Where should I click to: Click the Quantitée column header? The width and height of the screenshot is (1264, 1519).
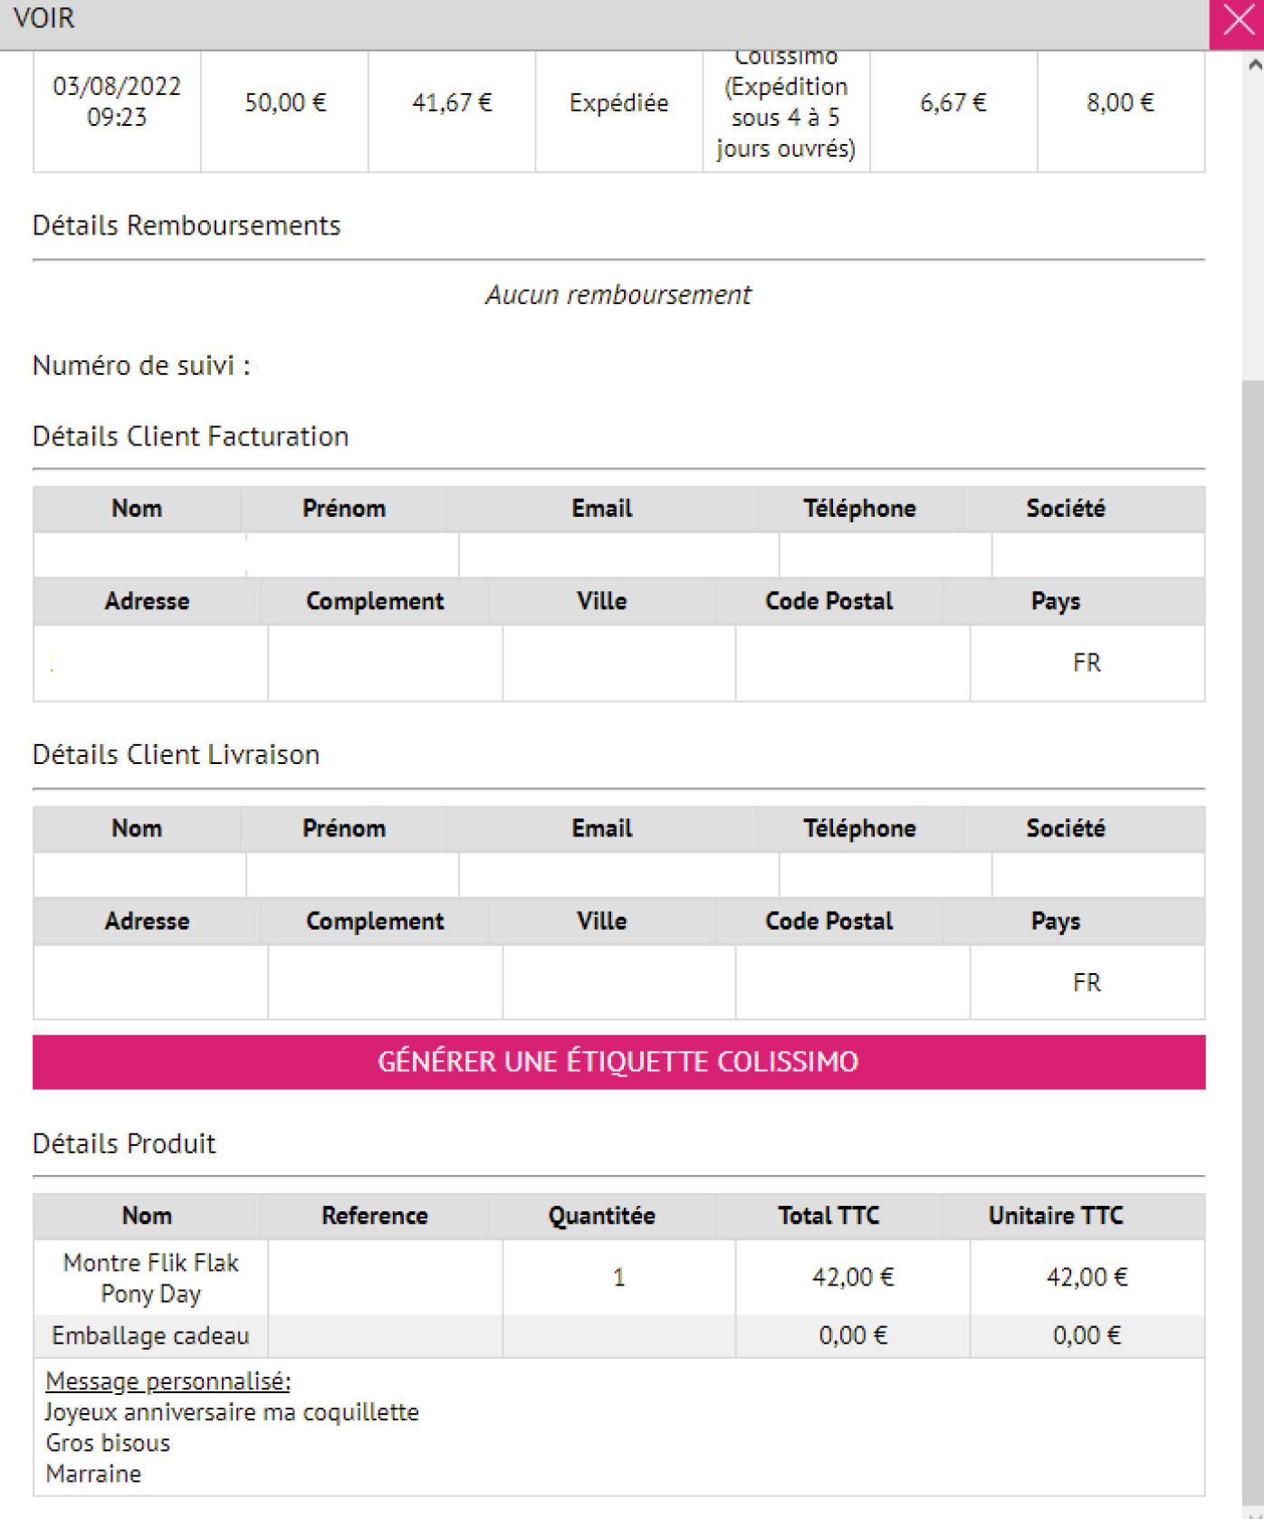click(x=601, y=1216)
